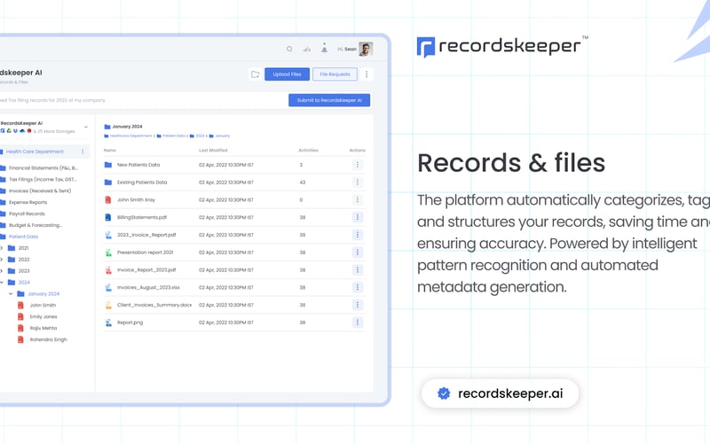Click the new folder icon beside Upload Files
Screen dimensions: 710x443
(x=256, y=74)
